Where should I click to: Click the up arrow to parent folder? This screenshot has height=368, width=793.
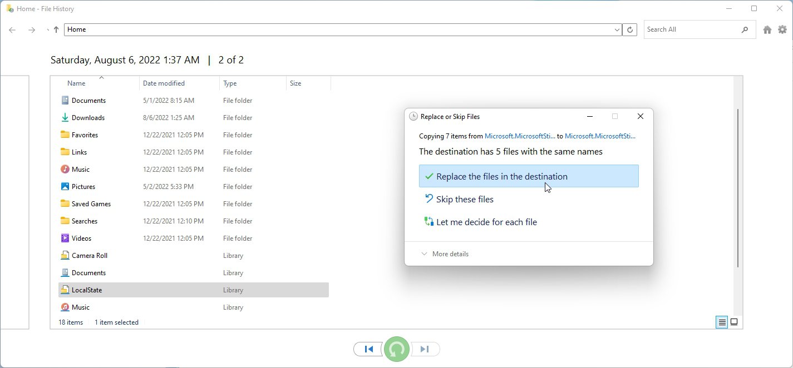click(x=56, y=30)
